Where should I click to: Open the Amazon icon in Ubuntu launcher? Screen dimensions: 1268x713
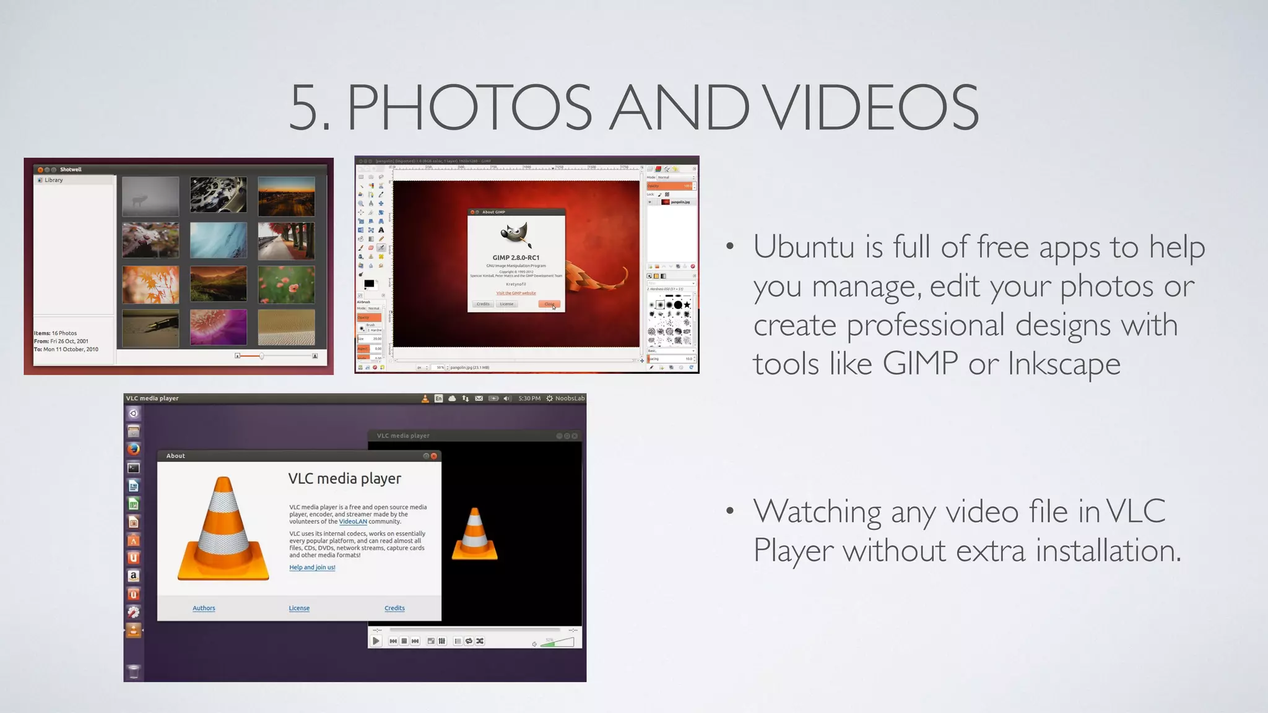coord(134,576)
